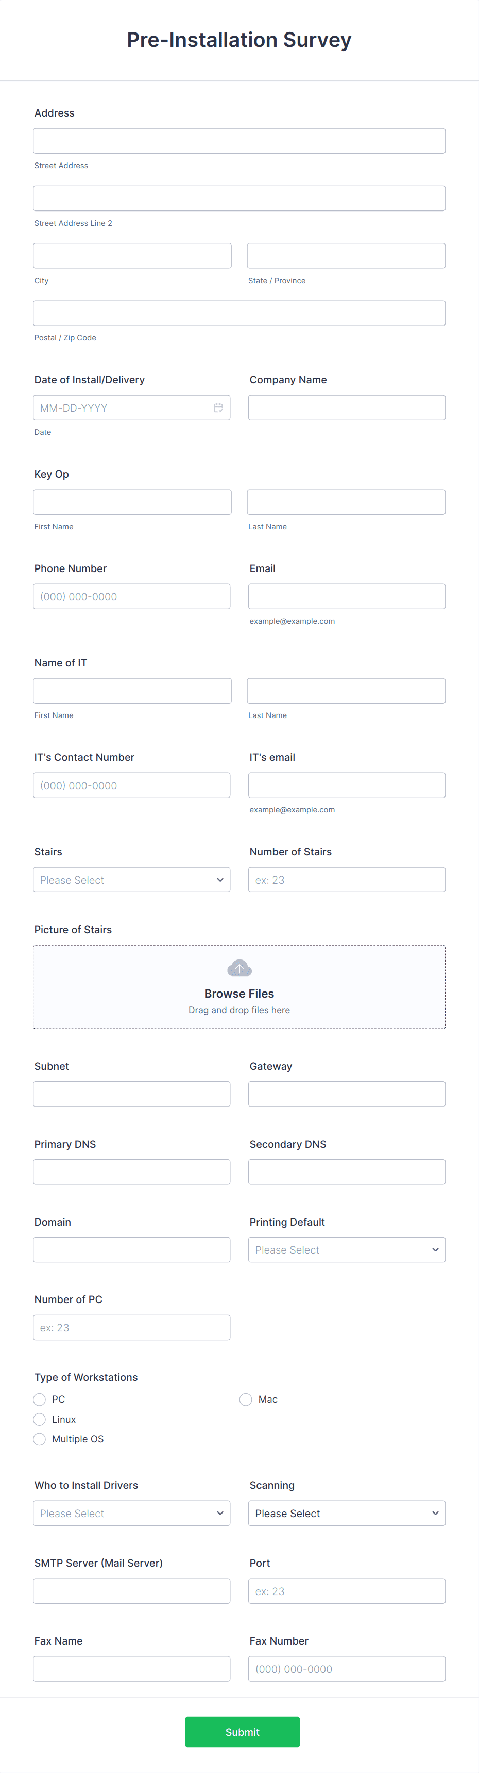Viewport: 479px width, 1773px height.
Task: Focus the IT's email input field
Action: [x=346, y=785]
